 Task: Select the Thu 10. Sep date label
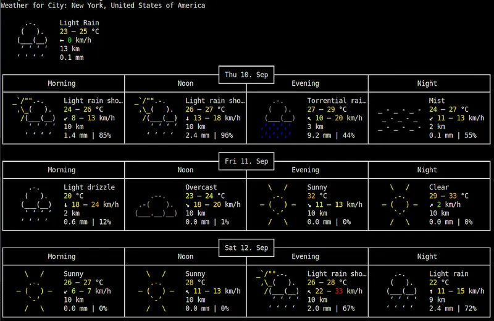click(246, 75)
